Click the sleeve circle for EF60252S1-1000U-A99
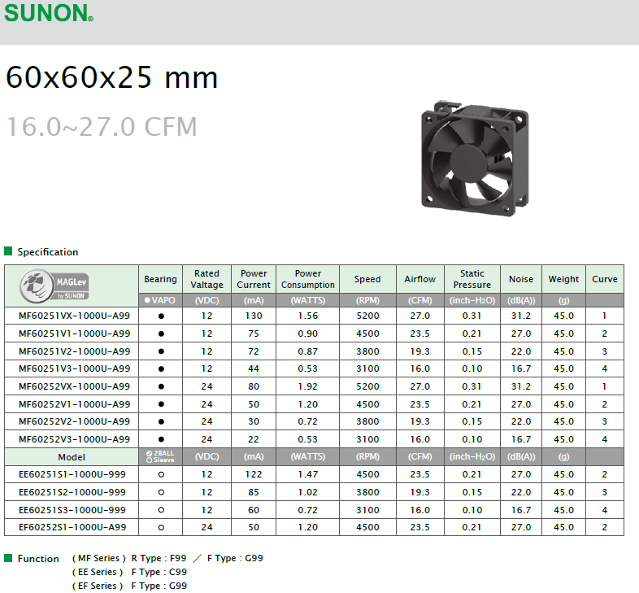 [161, 527]
